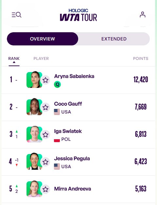Click Coco Gauff's player photo
This screenshot has height=205, width=157.
[x=34, y=107]
